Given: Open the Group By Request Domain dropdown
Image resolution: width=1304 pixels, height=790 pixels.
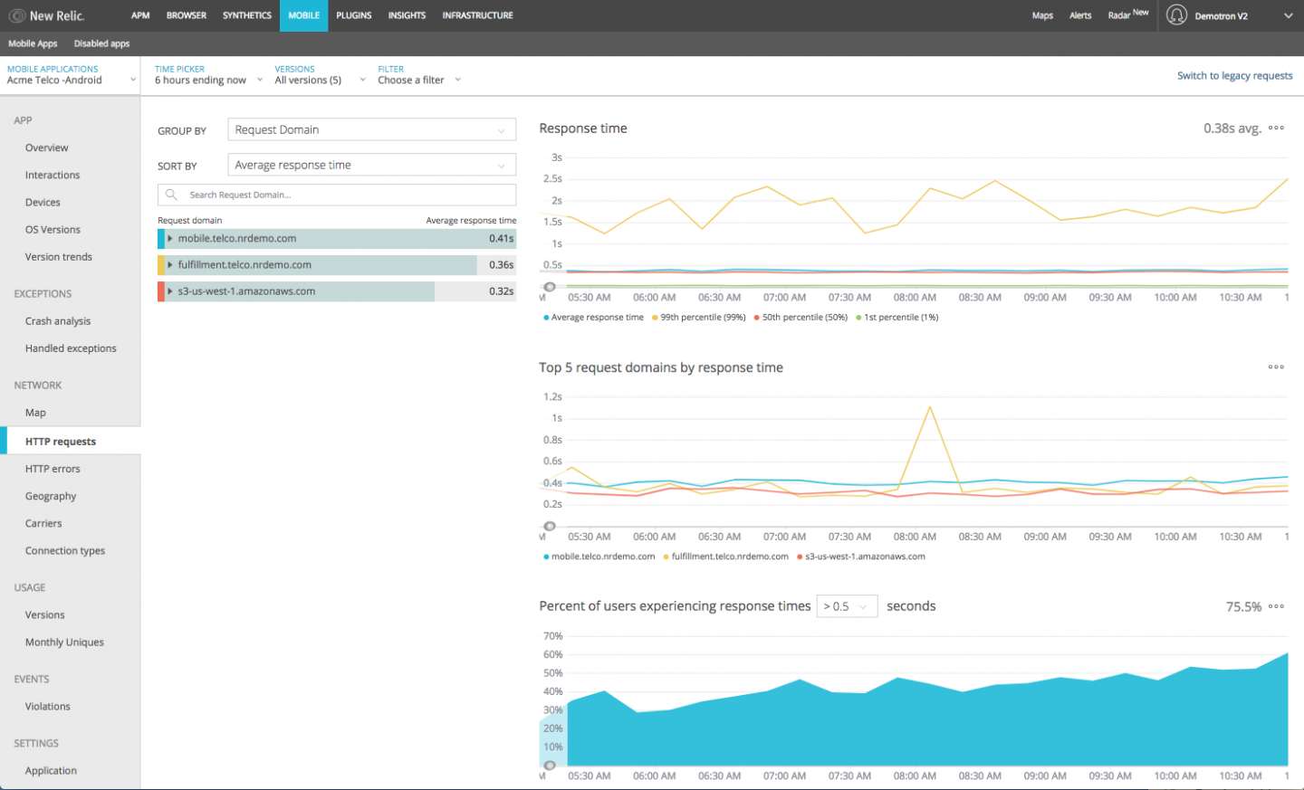Looking at the screenshot, I should coord(372,129).
